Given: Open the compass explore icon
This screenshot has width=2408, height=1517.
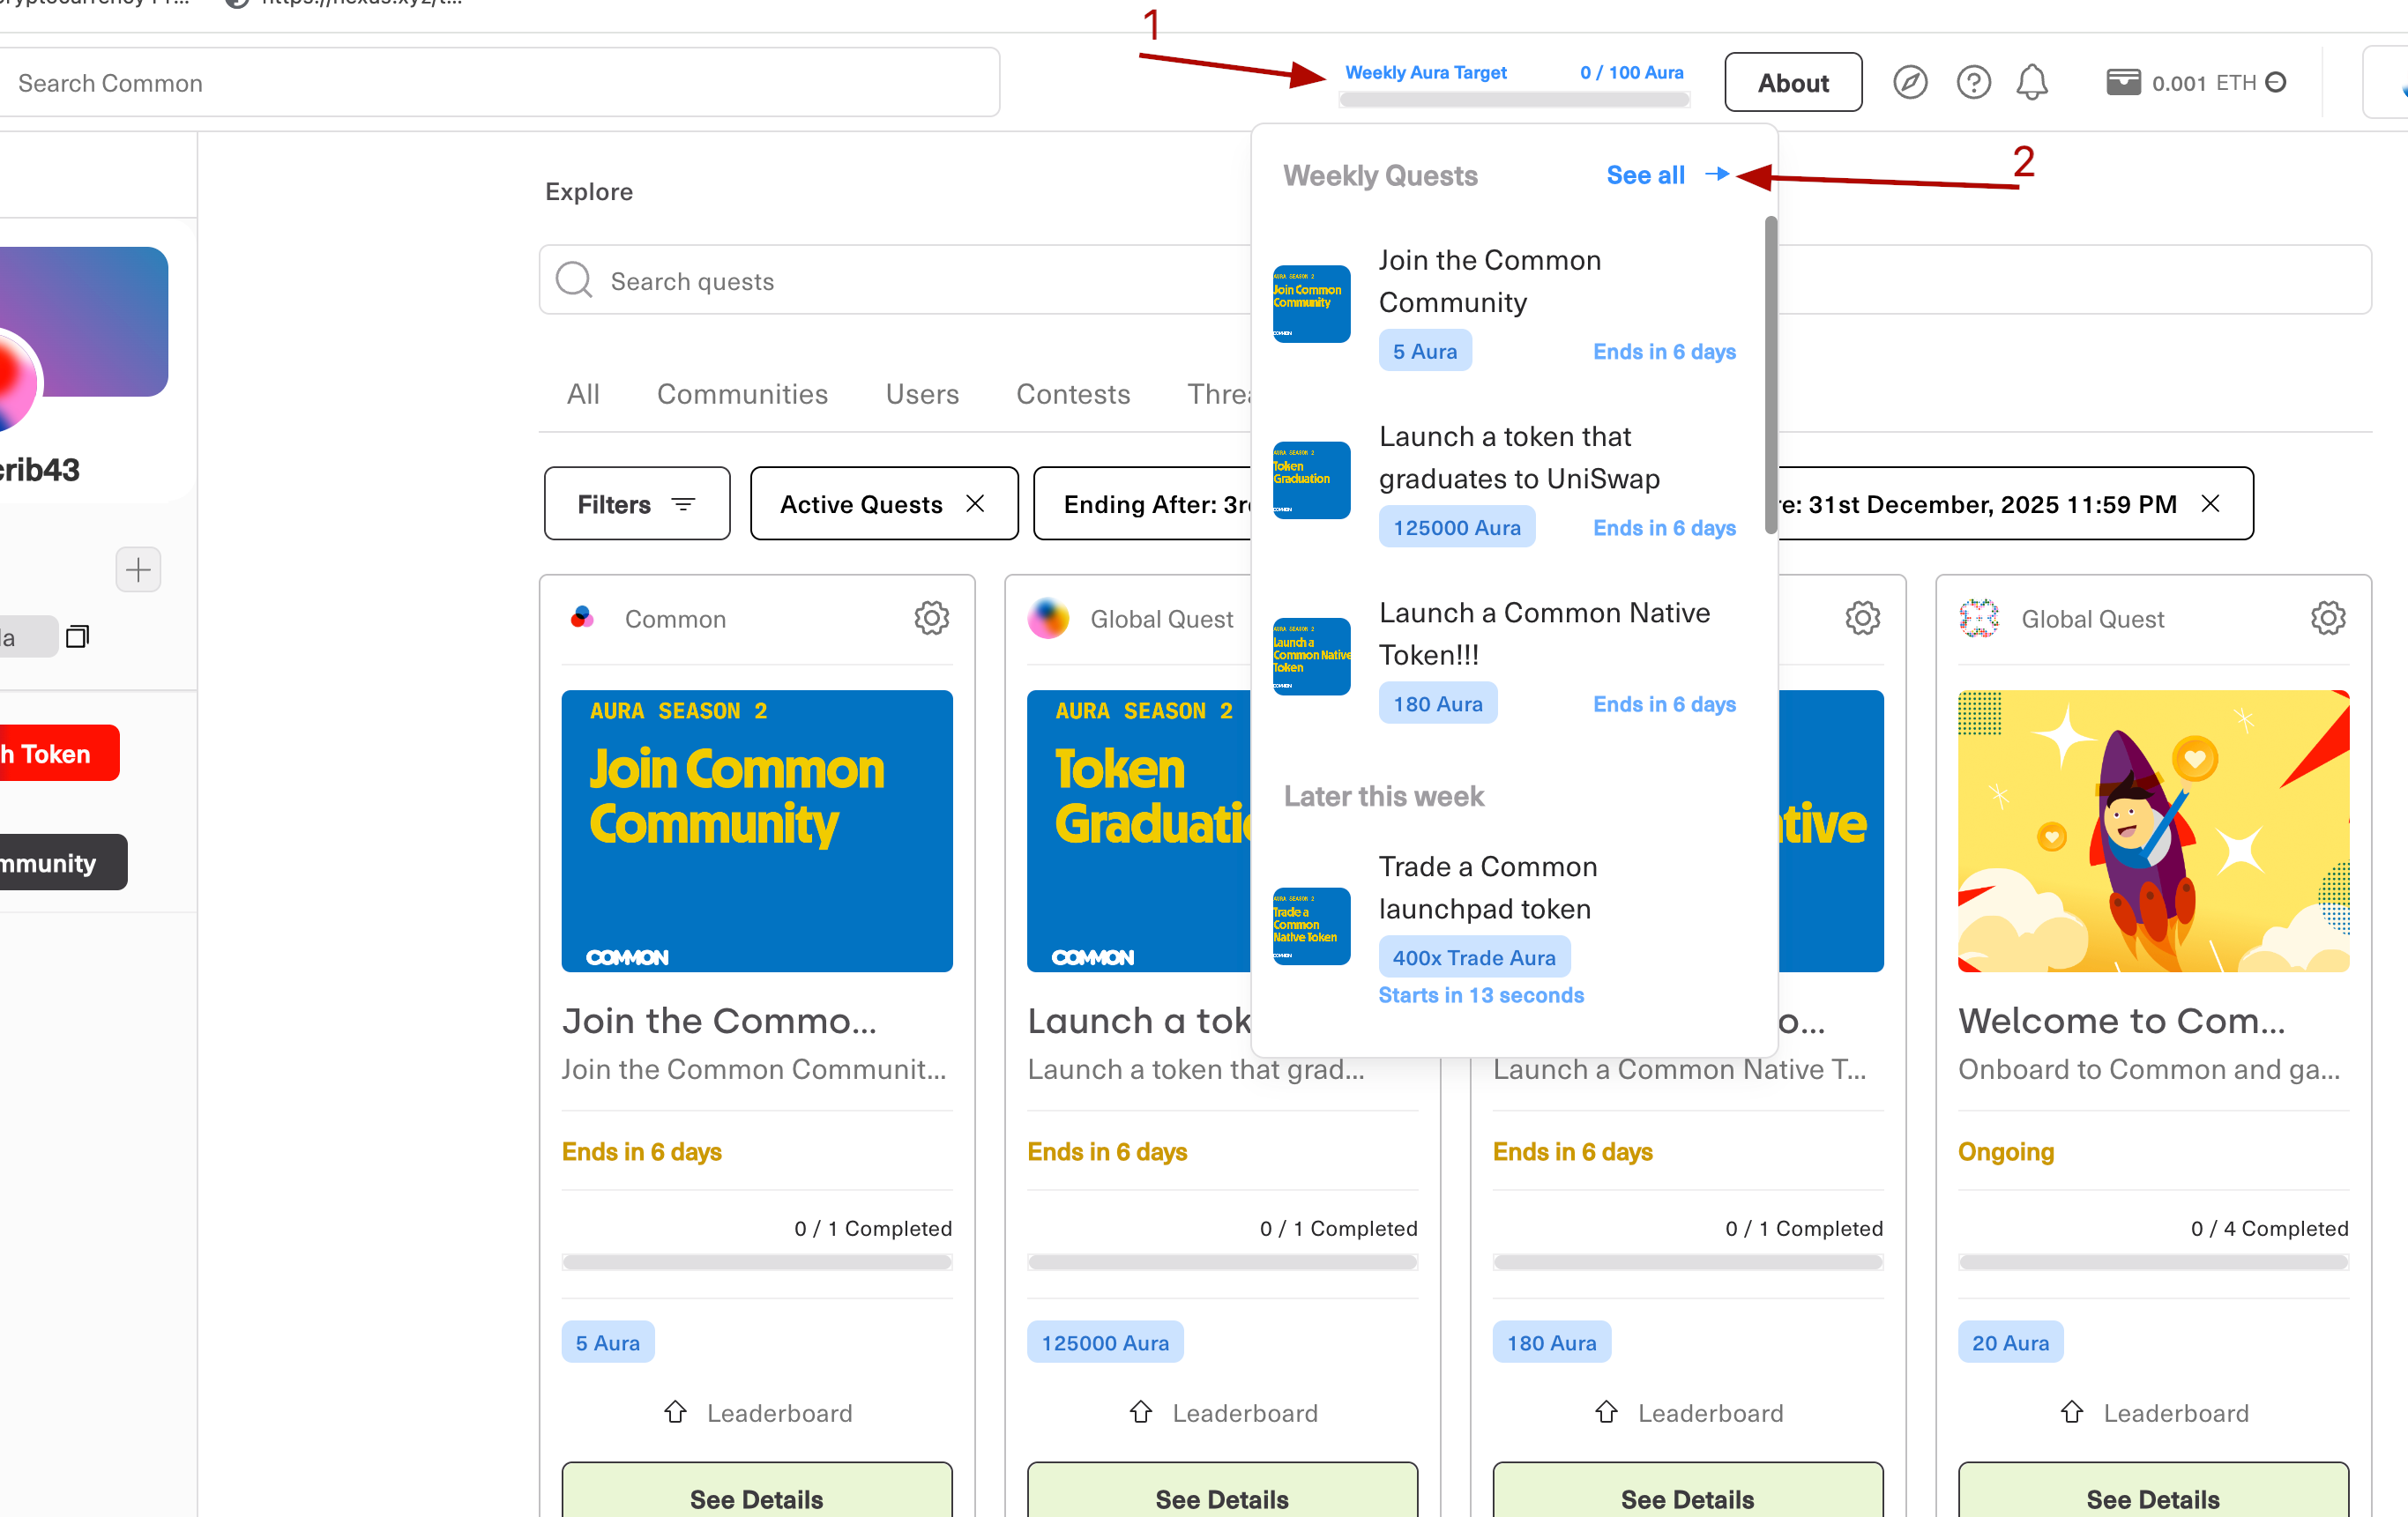Looking at the screenshot, I should (1909, 83).
